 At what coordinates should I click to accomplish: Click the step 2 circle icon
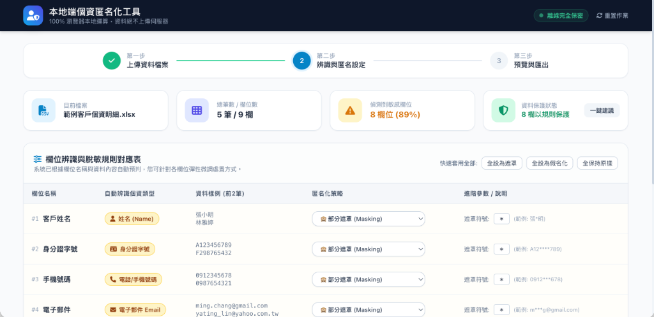[302, 61]
